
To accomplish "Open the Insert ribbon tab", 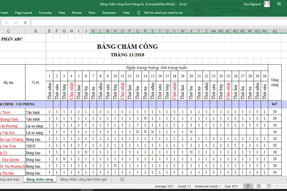I will (x=4, y=13).
